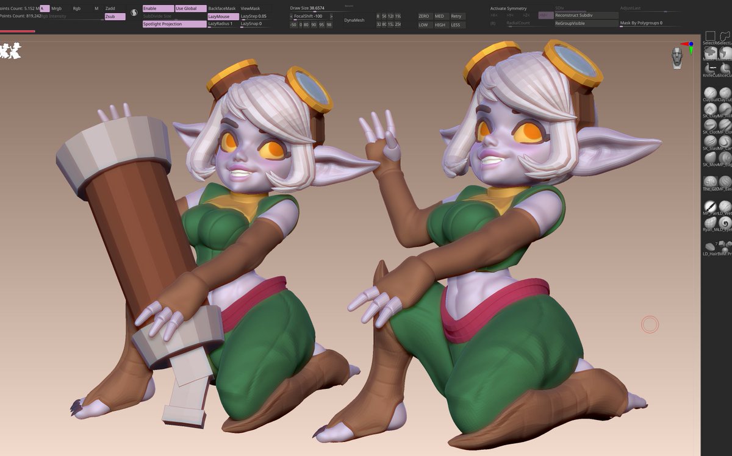Select the LD_Eye spiral brush

(x=725, y=224)
